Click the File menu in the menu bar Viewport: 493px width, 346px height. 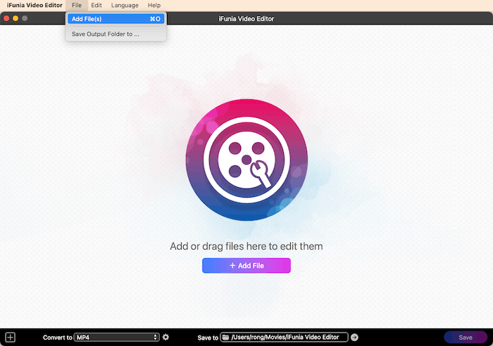[x=76, y=5]
